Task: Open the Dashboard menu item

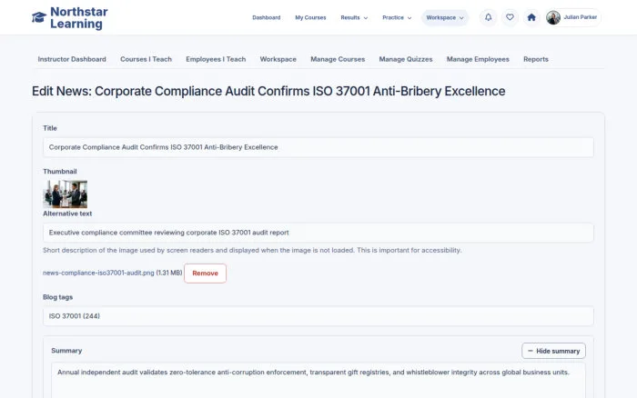Action: coord(266,18)
